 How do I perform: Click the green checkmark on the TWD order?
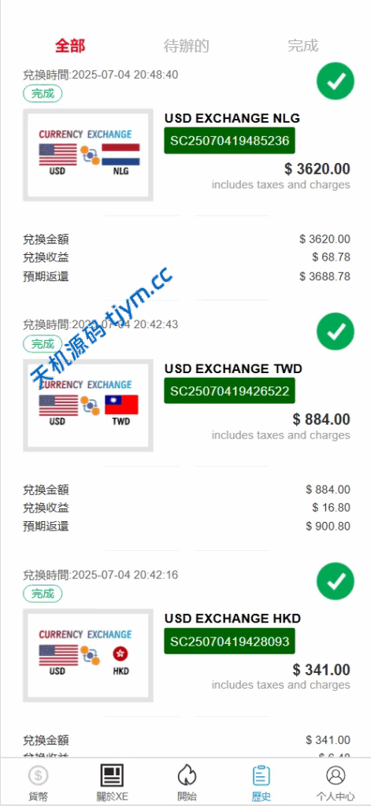coord(336,331)
